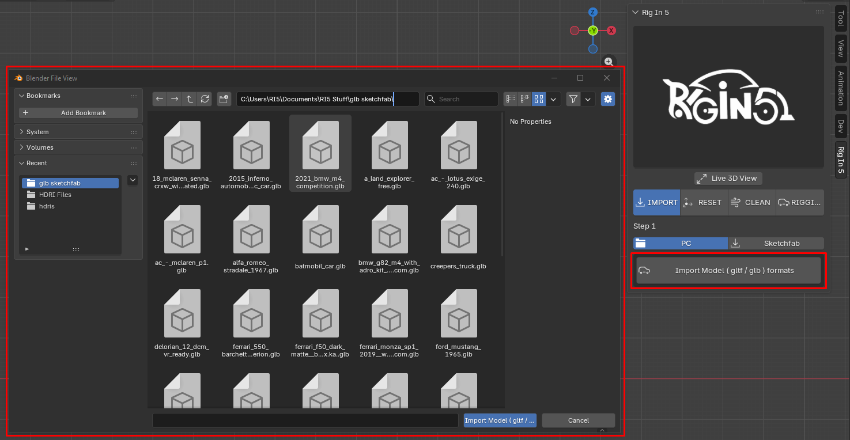
Task: Select 18_mclaren_senna glb file
Action: (x=182, y=154)
